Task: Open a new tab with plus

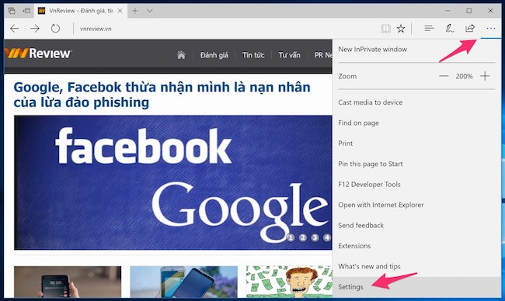Action: [135, 11]
